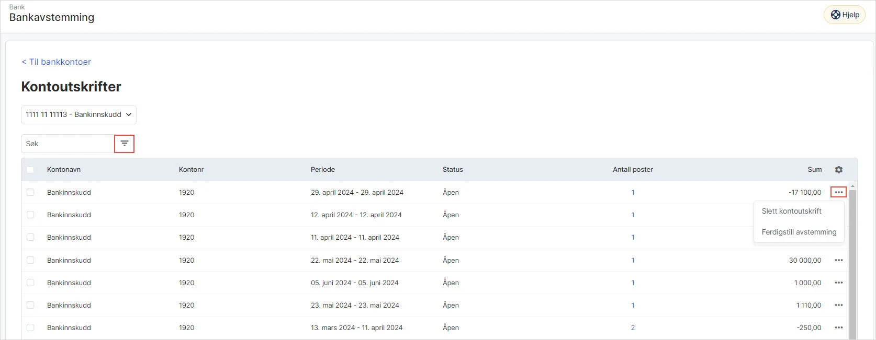Select the 23. mai 2024 row checkbox
This screenshot has width=876, height=340.
30,305
